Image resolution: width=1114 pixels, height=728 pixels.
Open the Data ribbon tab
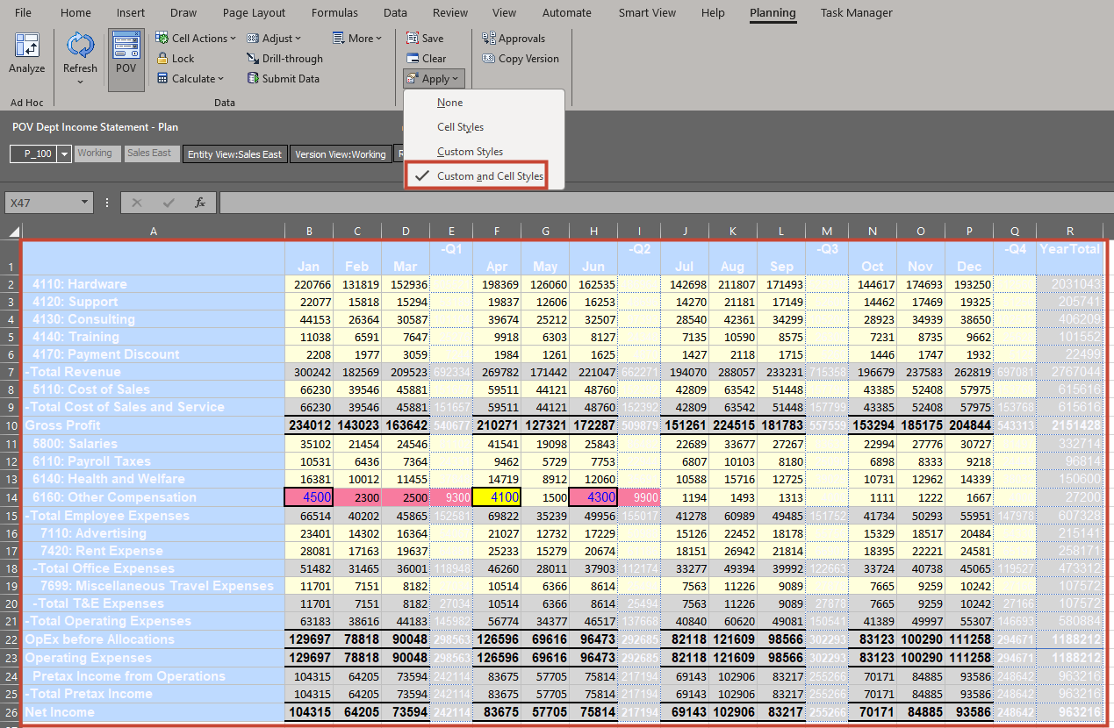pyautogui.click(x=395, y=13)
